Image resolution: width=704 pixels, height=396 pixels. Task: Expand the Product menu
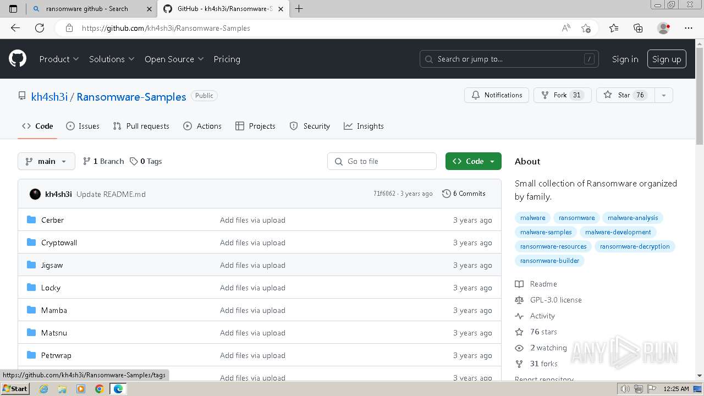(x=59, y=59)
